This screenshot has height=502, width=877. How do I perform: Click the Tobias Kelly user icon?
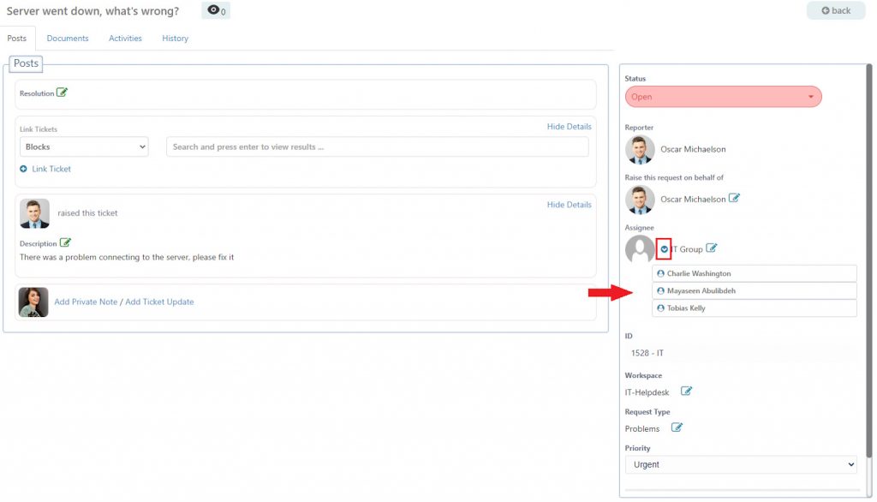[660, 308]
